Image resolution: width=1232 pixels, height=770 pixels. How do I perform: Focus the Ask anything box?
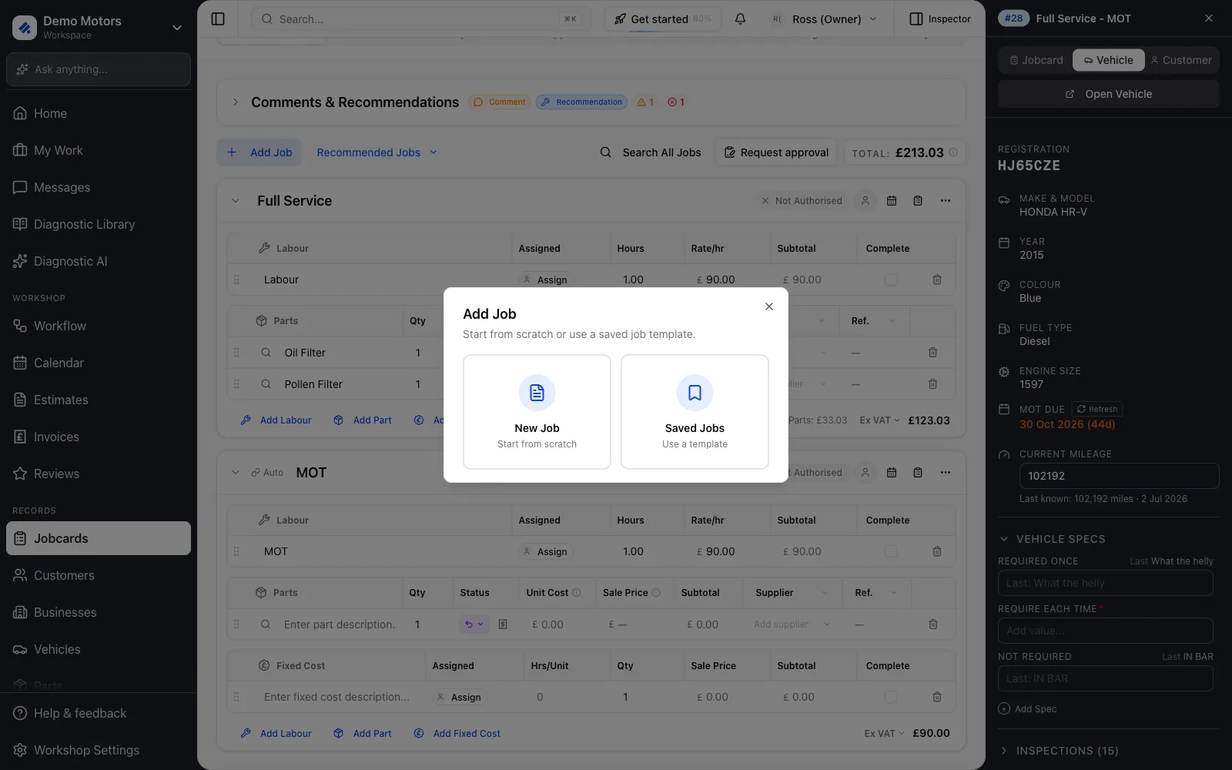click(99, 69)
